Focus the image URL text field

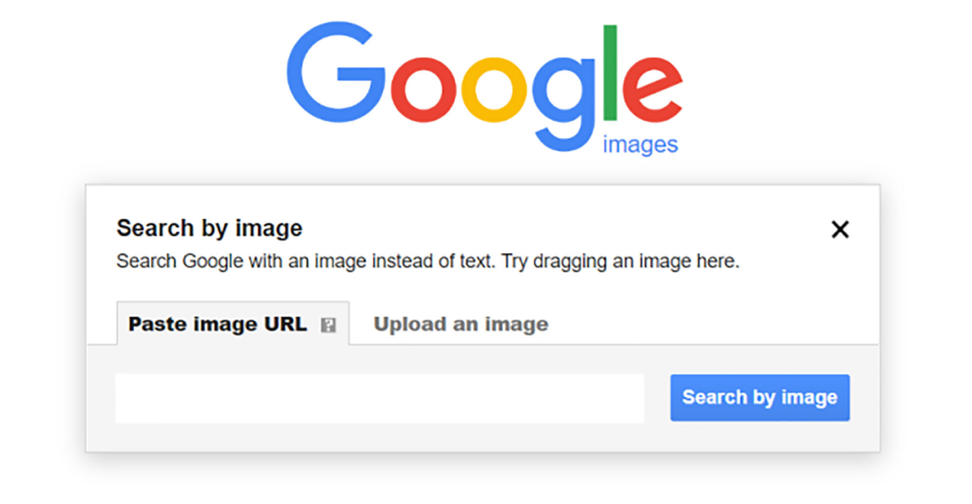point(380,398)
